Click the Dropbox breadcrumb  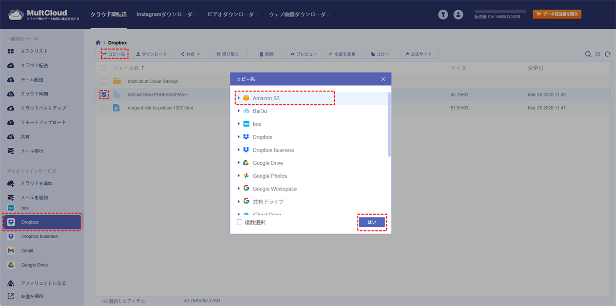(x=118, y=42)
